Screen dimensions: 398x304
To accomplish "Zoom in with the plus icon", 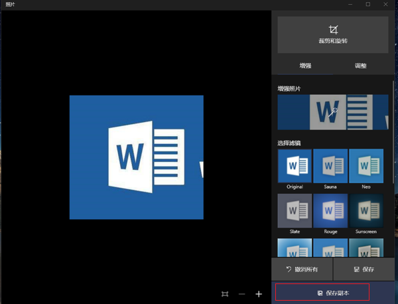I will pos(259,293).
